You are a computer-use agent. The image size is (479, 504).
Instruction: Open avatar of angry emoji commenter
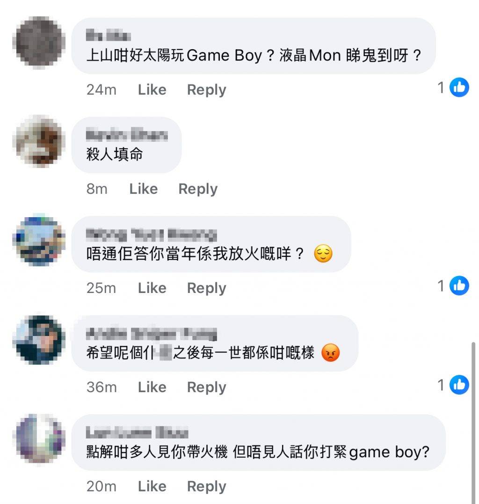click(38, 340)
